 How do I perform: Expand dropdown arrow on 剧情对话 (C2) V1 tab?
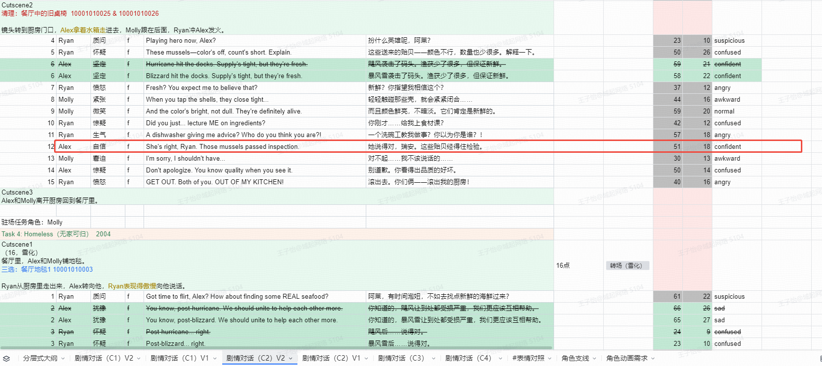(x=366, y=359)
